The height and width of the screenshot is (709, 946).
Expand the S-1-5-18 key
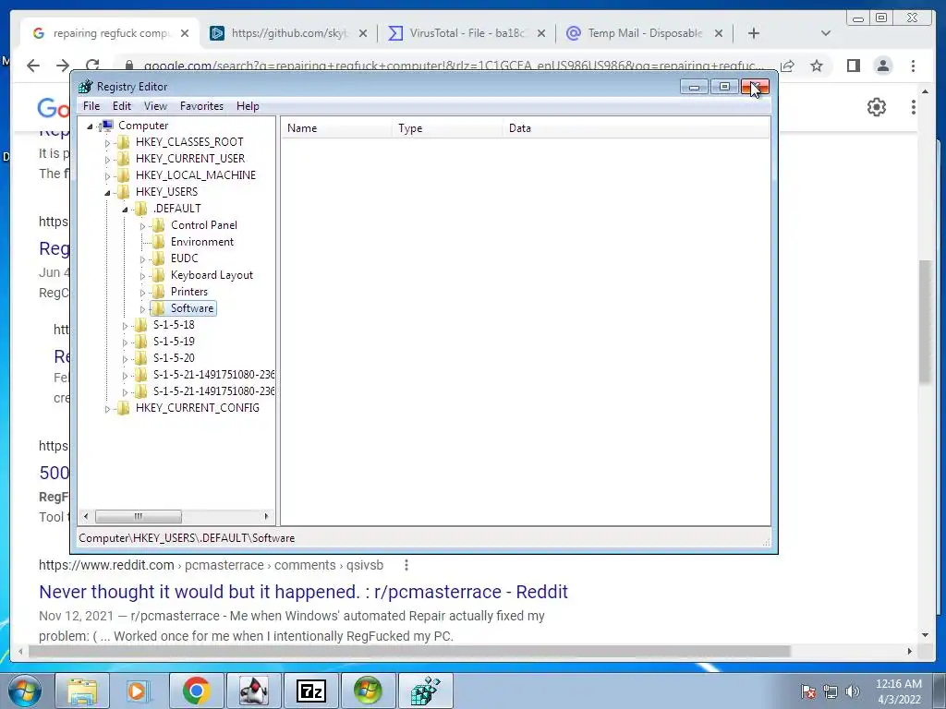125,326
